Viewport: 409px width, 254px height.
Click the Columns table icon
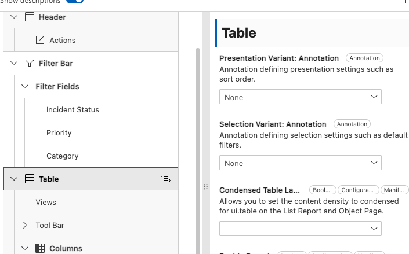(40, 249)
